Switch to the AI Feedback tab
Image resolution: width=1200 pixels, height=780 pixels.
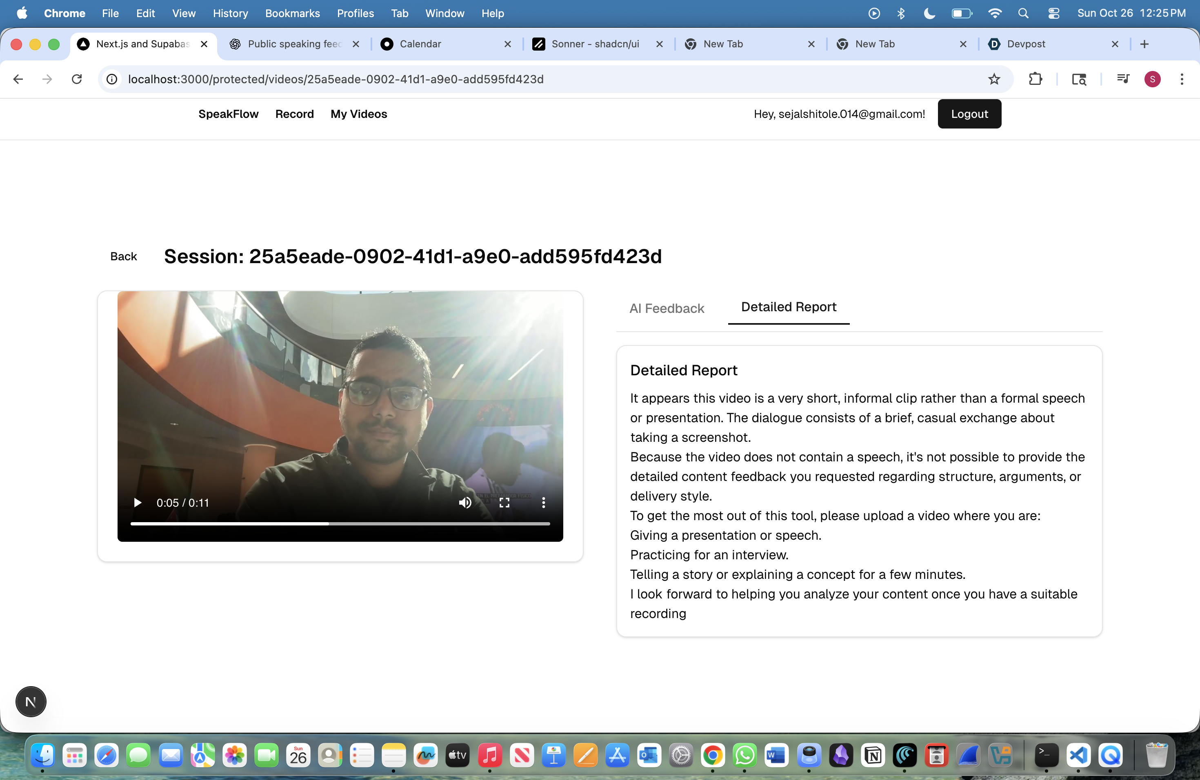(667, 308)
